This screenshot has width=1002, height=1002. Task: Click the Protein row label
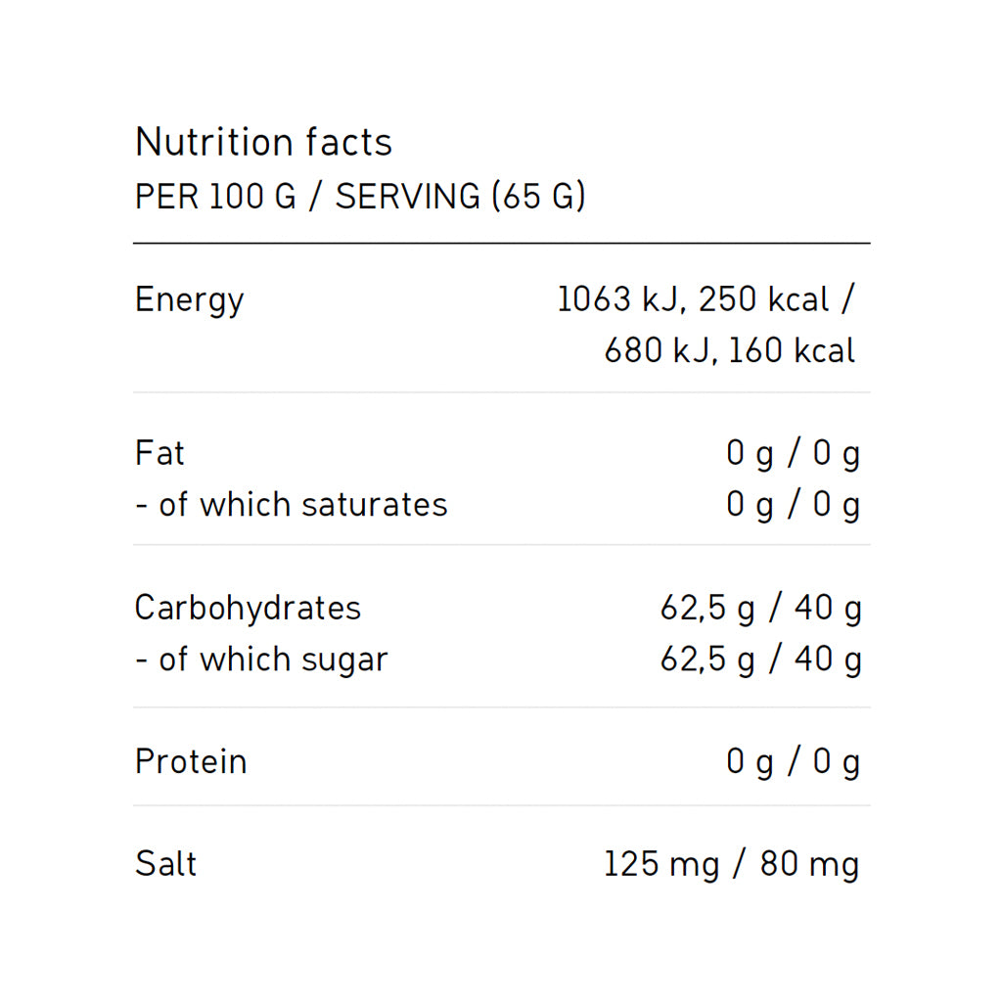191,761
